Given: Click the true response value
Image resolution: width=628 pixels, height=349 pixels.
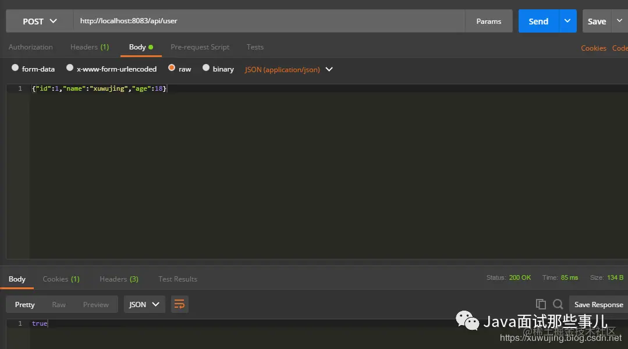Looking at the screenshot, I should click(40, 323).
